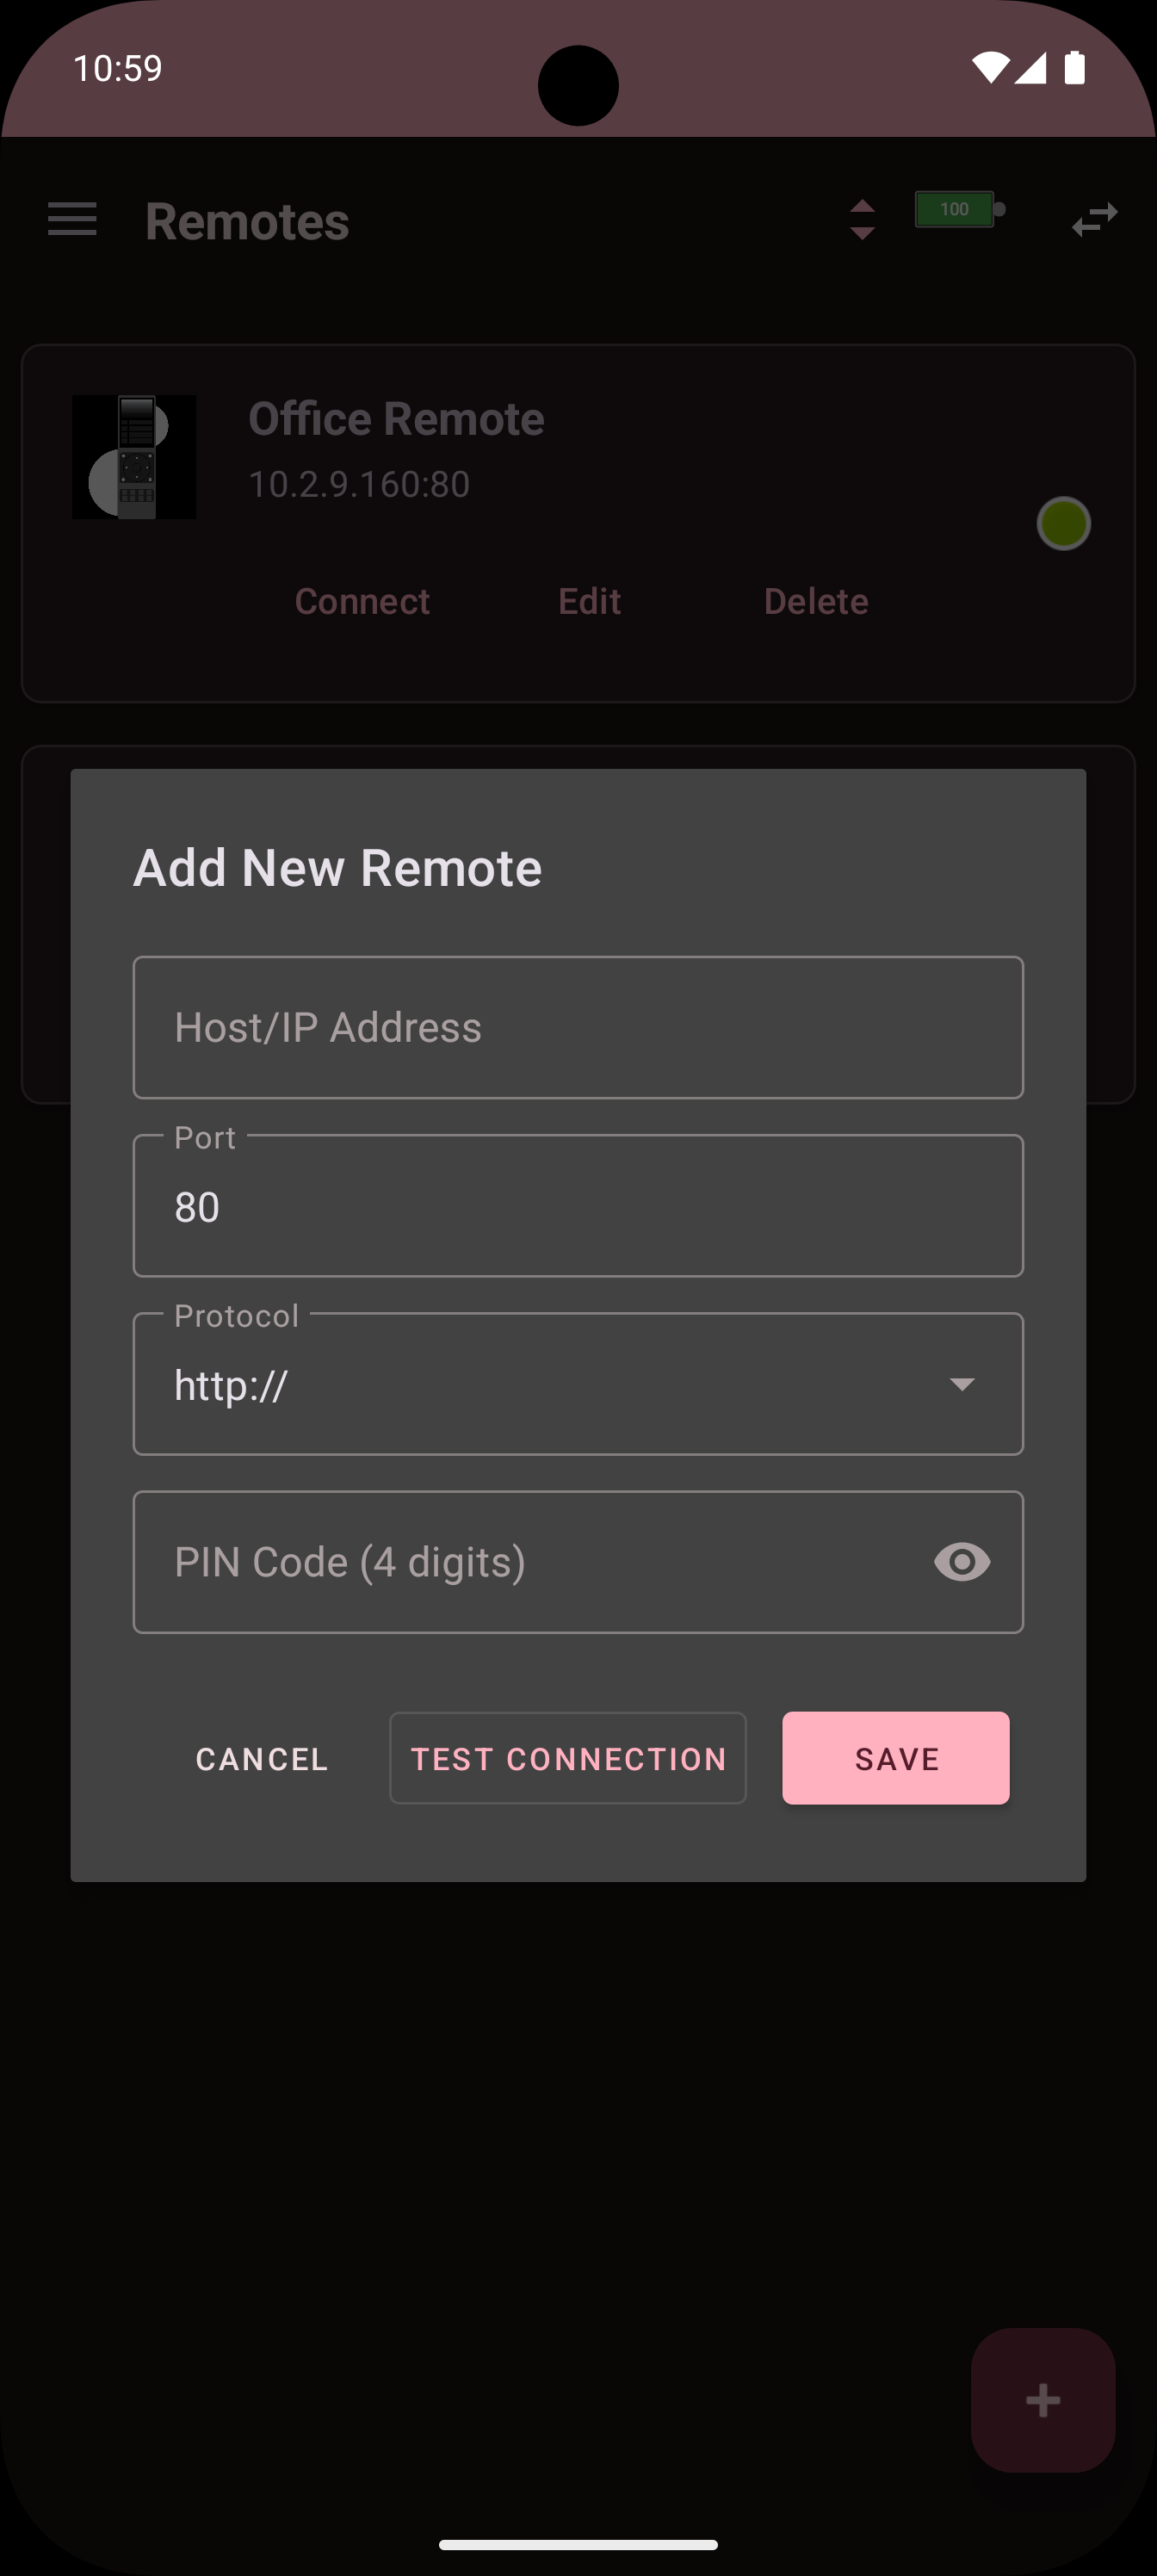
Task: Tap the Office Remote thumbnail image
Action: point(134,457)
